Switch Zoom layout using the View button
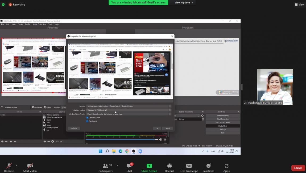 [x=300, y=5]
